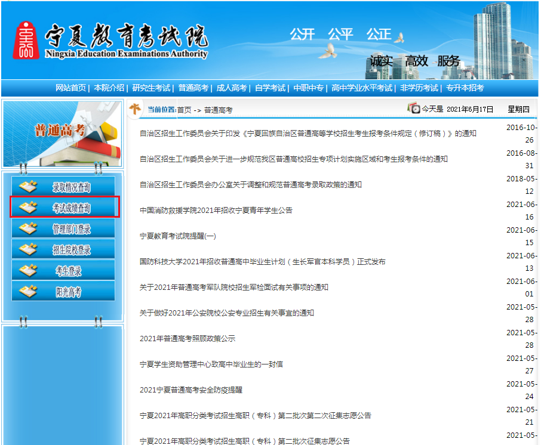Open the 管理部门登录 sidebar button

[63, 228]
